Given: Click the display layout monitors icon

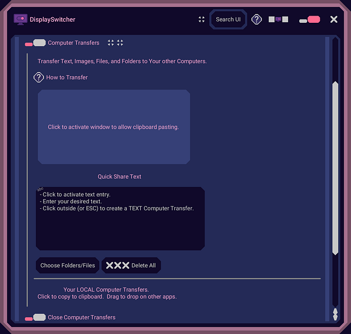Looking at the screenshot, I should pos(278,19).
